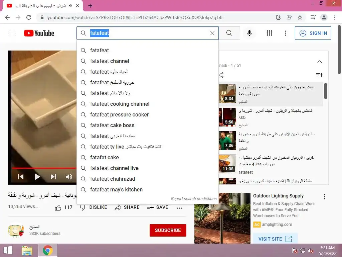The width and height of the screenshot is (342, 257).
Task: Open the Outdoor Lighting Supply ad title
Action: coord(278,196)
